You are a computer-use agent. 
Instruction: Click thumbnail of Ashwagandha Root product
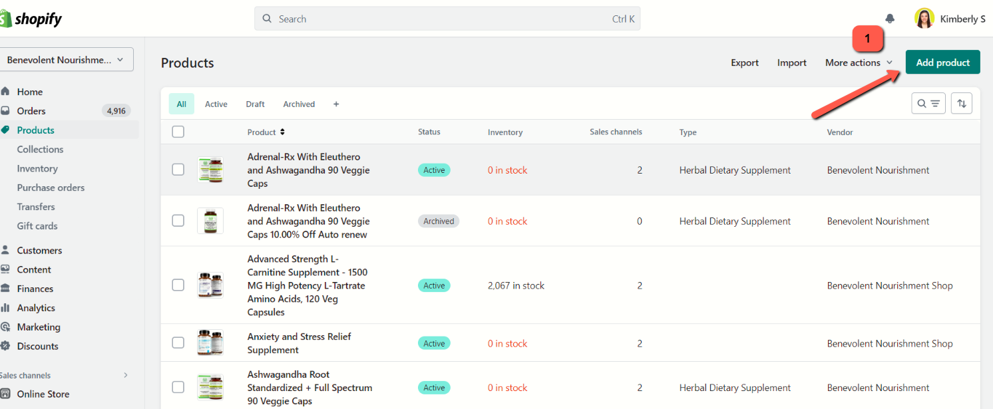click(x=210, y=387)
